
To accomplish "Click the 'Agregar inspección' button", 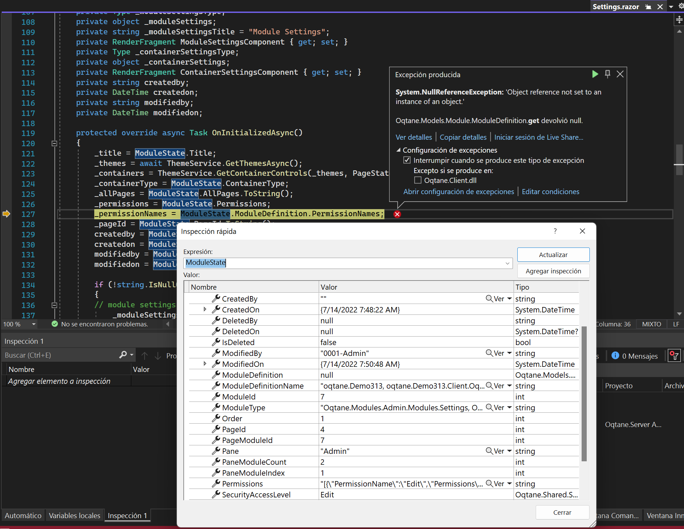I will click(553, 271).
